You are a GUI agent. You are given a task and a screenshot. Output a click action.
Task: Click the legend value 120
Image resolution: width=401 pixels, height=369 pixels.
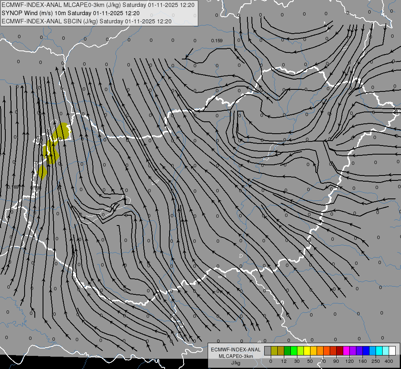pyautogui.click(x=349, y=361)
